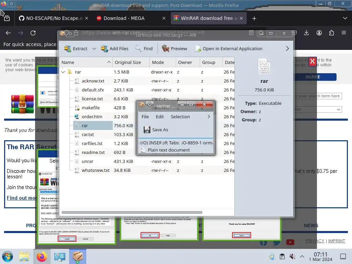This screenshot has width=352, height=264.
Task: Close the cookie banner with red X
Action: pyautogui.click(x=312, y=61)
